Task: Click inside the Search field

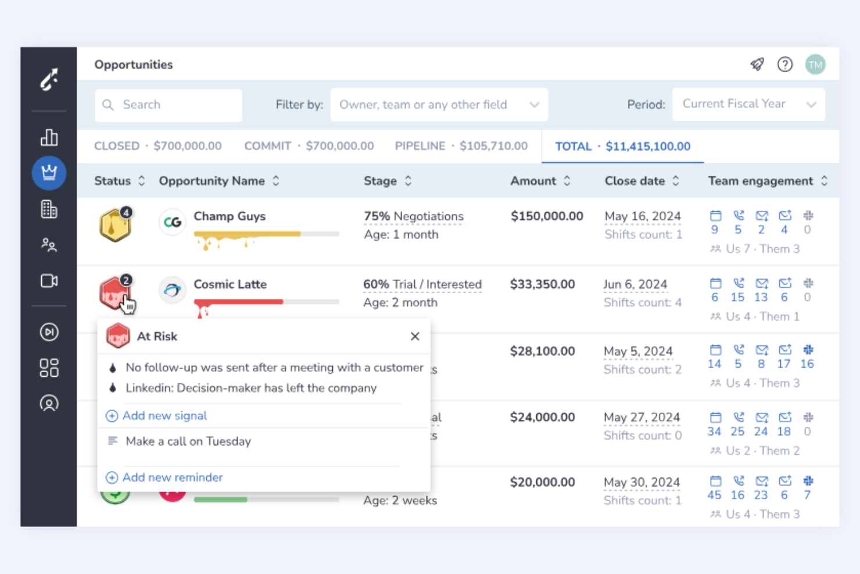Action: (x=169, y=105)
